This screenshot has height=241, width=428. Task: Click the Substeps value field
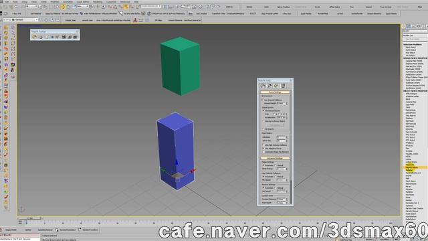pos(281,137)
